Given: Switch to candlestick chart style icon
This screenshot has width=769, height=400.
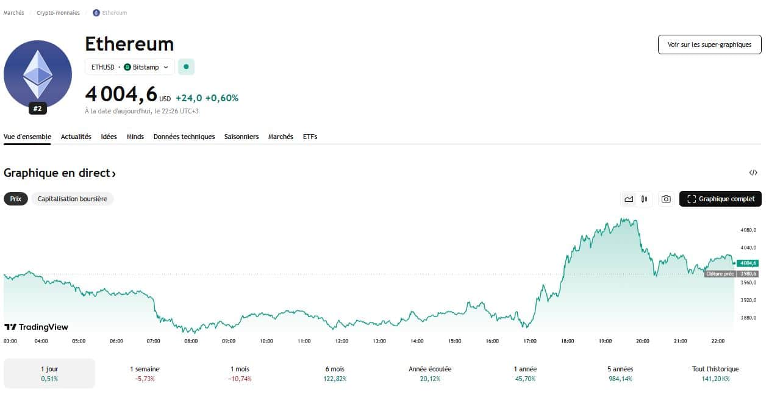Looking at the screenshot, I should tap(644, 199).
